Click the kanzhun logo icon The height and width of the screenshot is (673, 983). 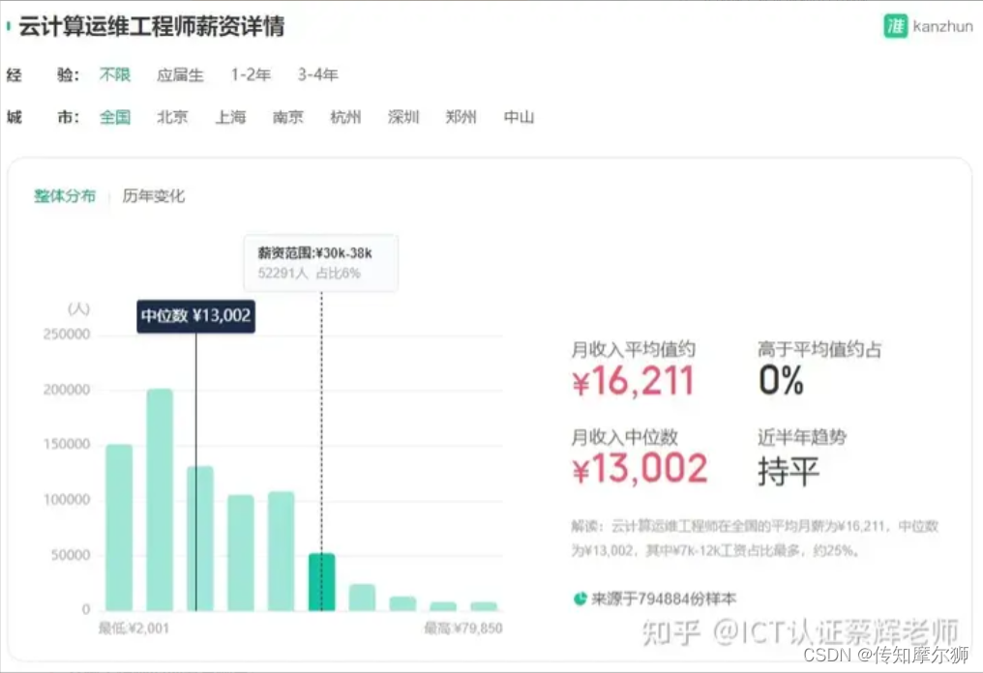coord(895,26)
